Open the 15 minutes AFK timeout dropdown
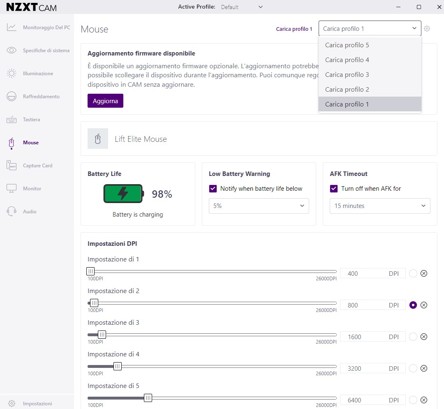The height and width of the screenshot is (409, 444). pyautogui.click(x=380, y=206)
